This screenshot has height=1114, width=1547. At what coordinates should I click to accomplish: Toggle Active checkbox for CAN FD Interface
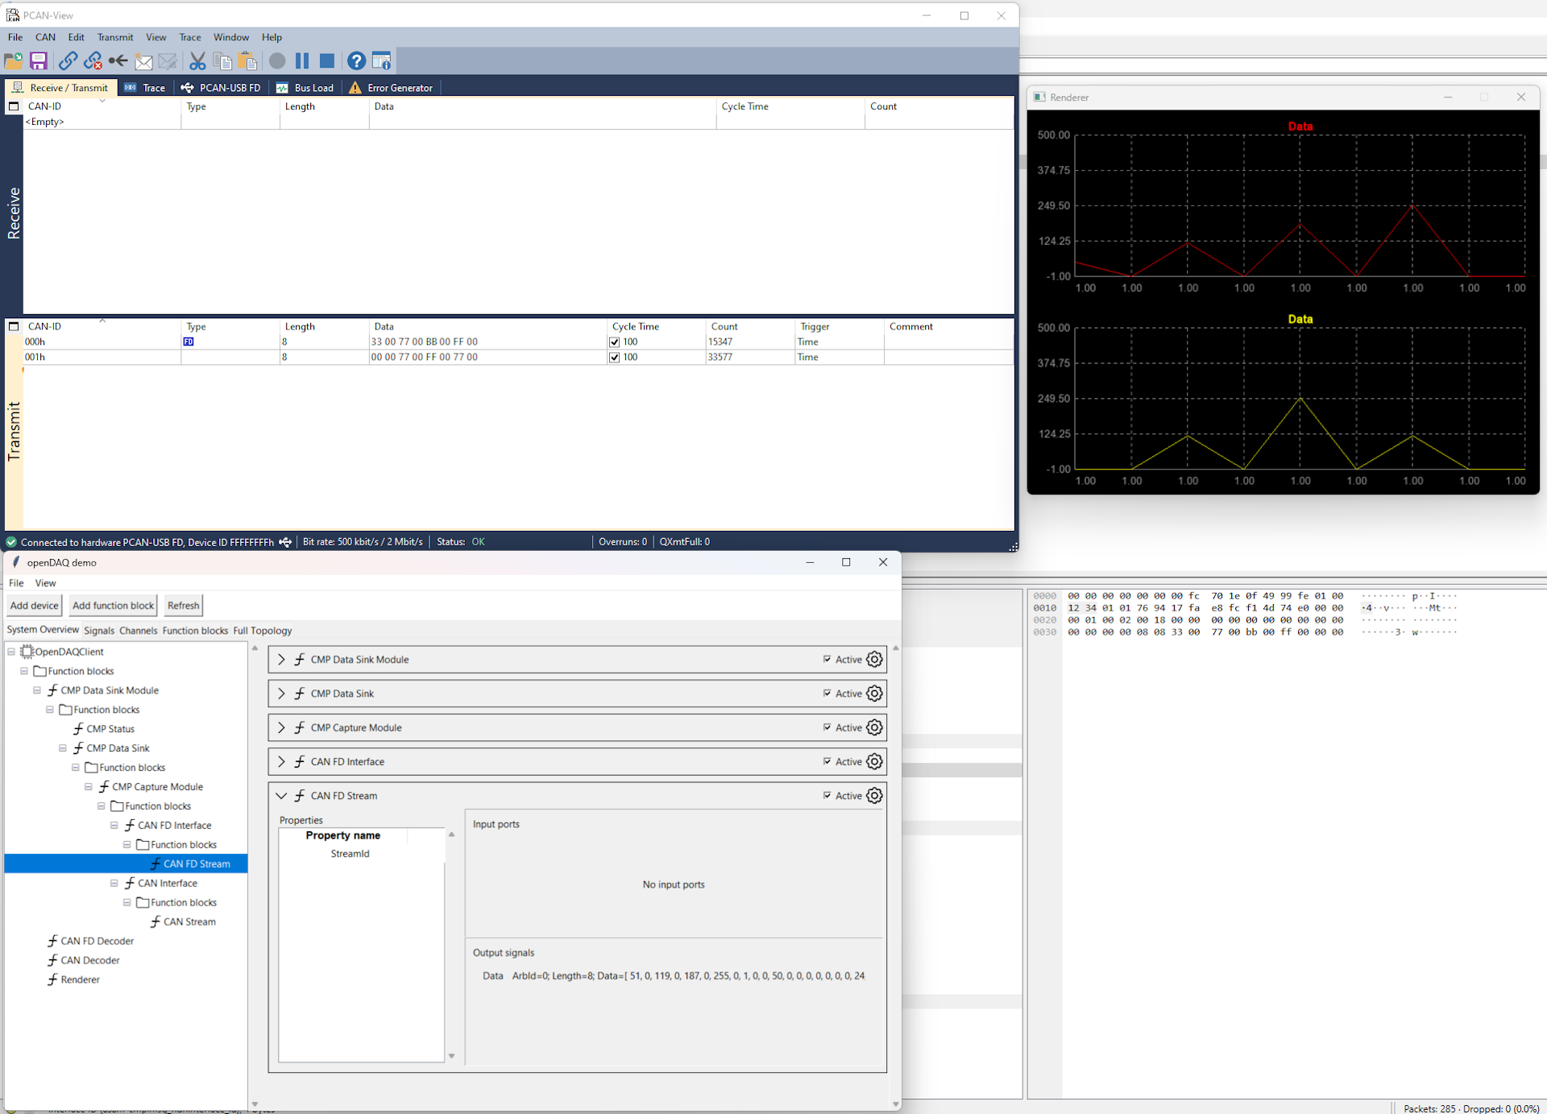click(827, 761)
